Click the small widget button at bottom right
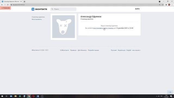Image resolution: width=174 pixels, height=98 pixels. (x=170, y=92)
